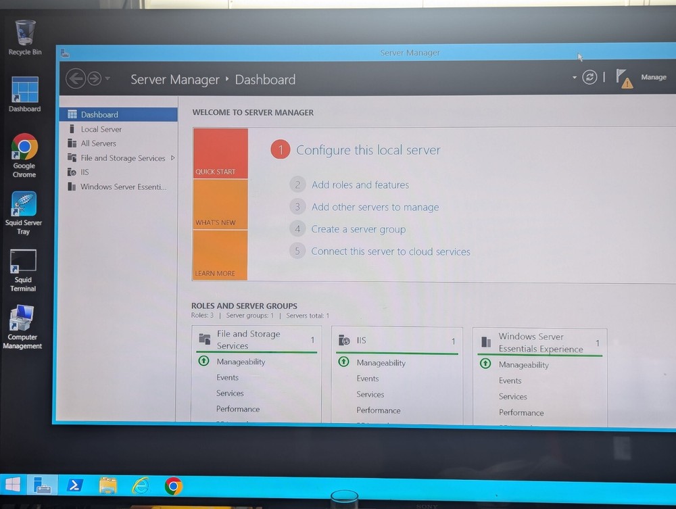Open Squid Terminal desktop icon
Screen dimensions: 676x509
pos(23,262)
